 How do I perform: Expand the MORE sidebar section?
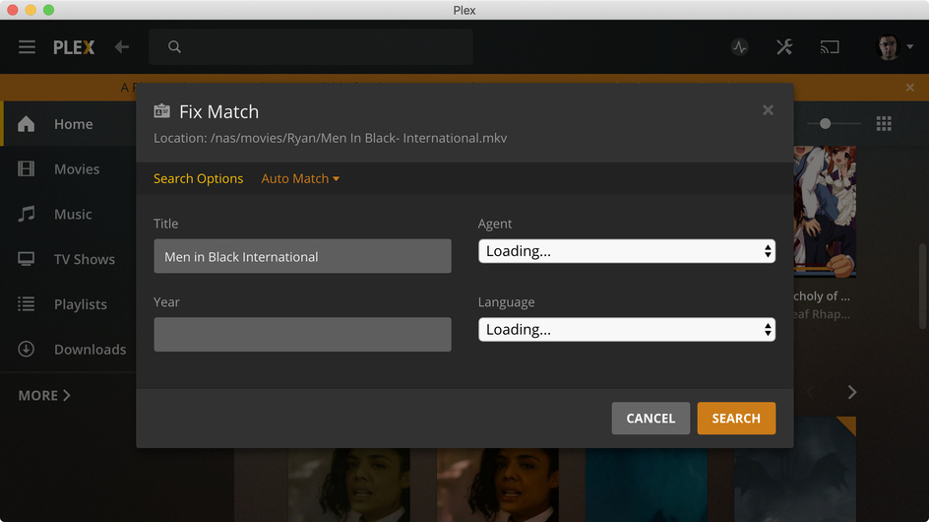pos(44,396)
